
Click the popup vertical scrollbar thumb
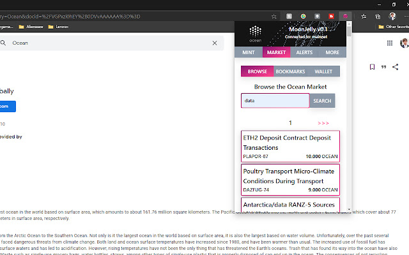point(349,31)
